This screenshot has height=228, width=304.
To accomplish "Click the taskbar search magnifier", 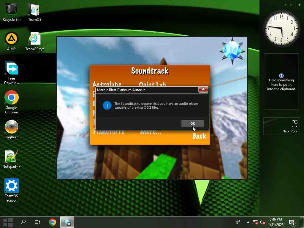I will tap(23, 222).
